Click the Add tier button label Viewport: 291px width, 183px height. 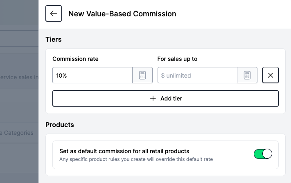click(x=171, y=98)
